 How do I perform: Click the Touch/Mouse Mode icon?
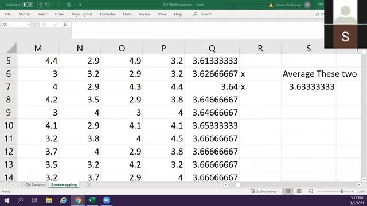click(x=69, y=5)
